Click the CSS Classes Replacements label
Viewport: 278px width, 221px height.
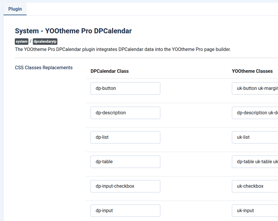(44, 68)
